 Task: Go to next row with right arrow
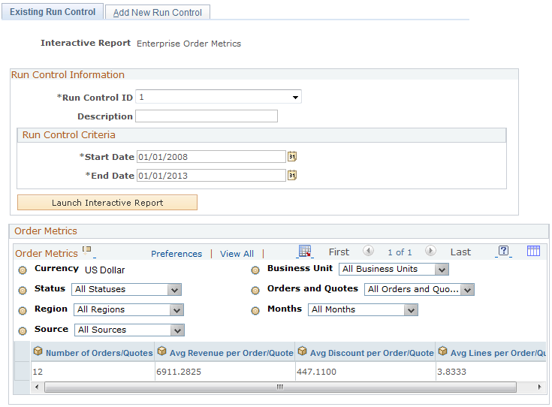[x=430, y=251]
